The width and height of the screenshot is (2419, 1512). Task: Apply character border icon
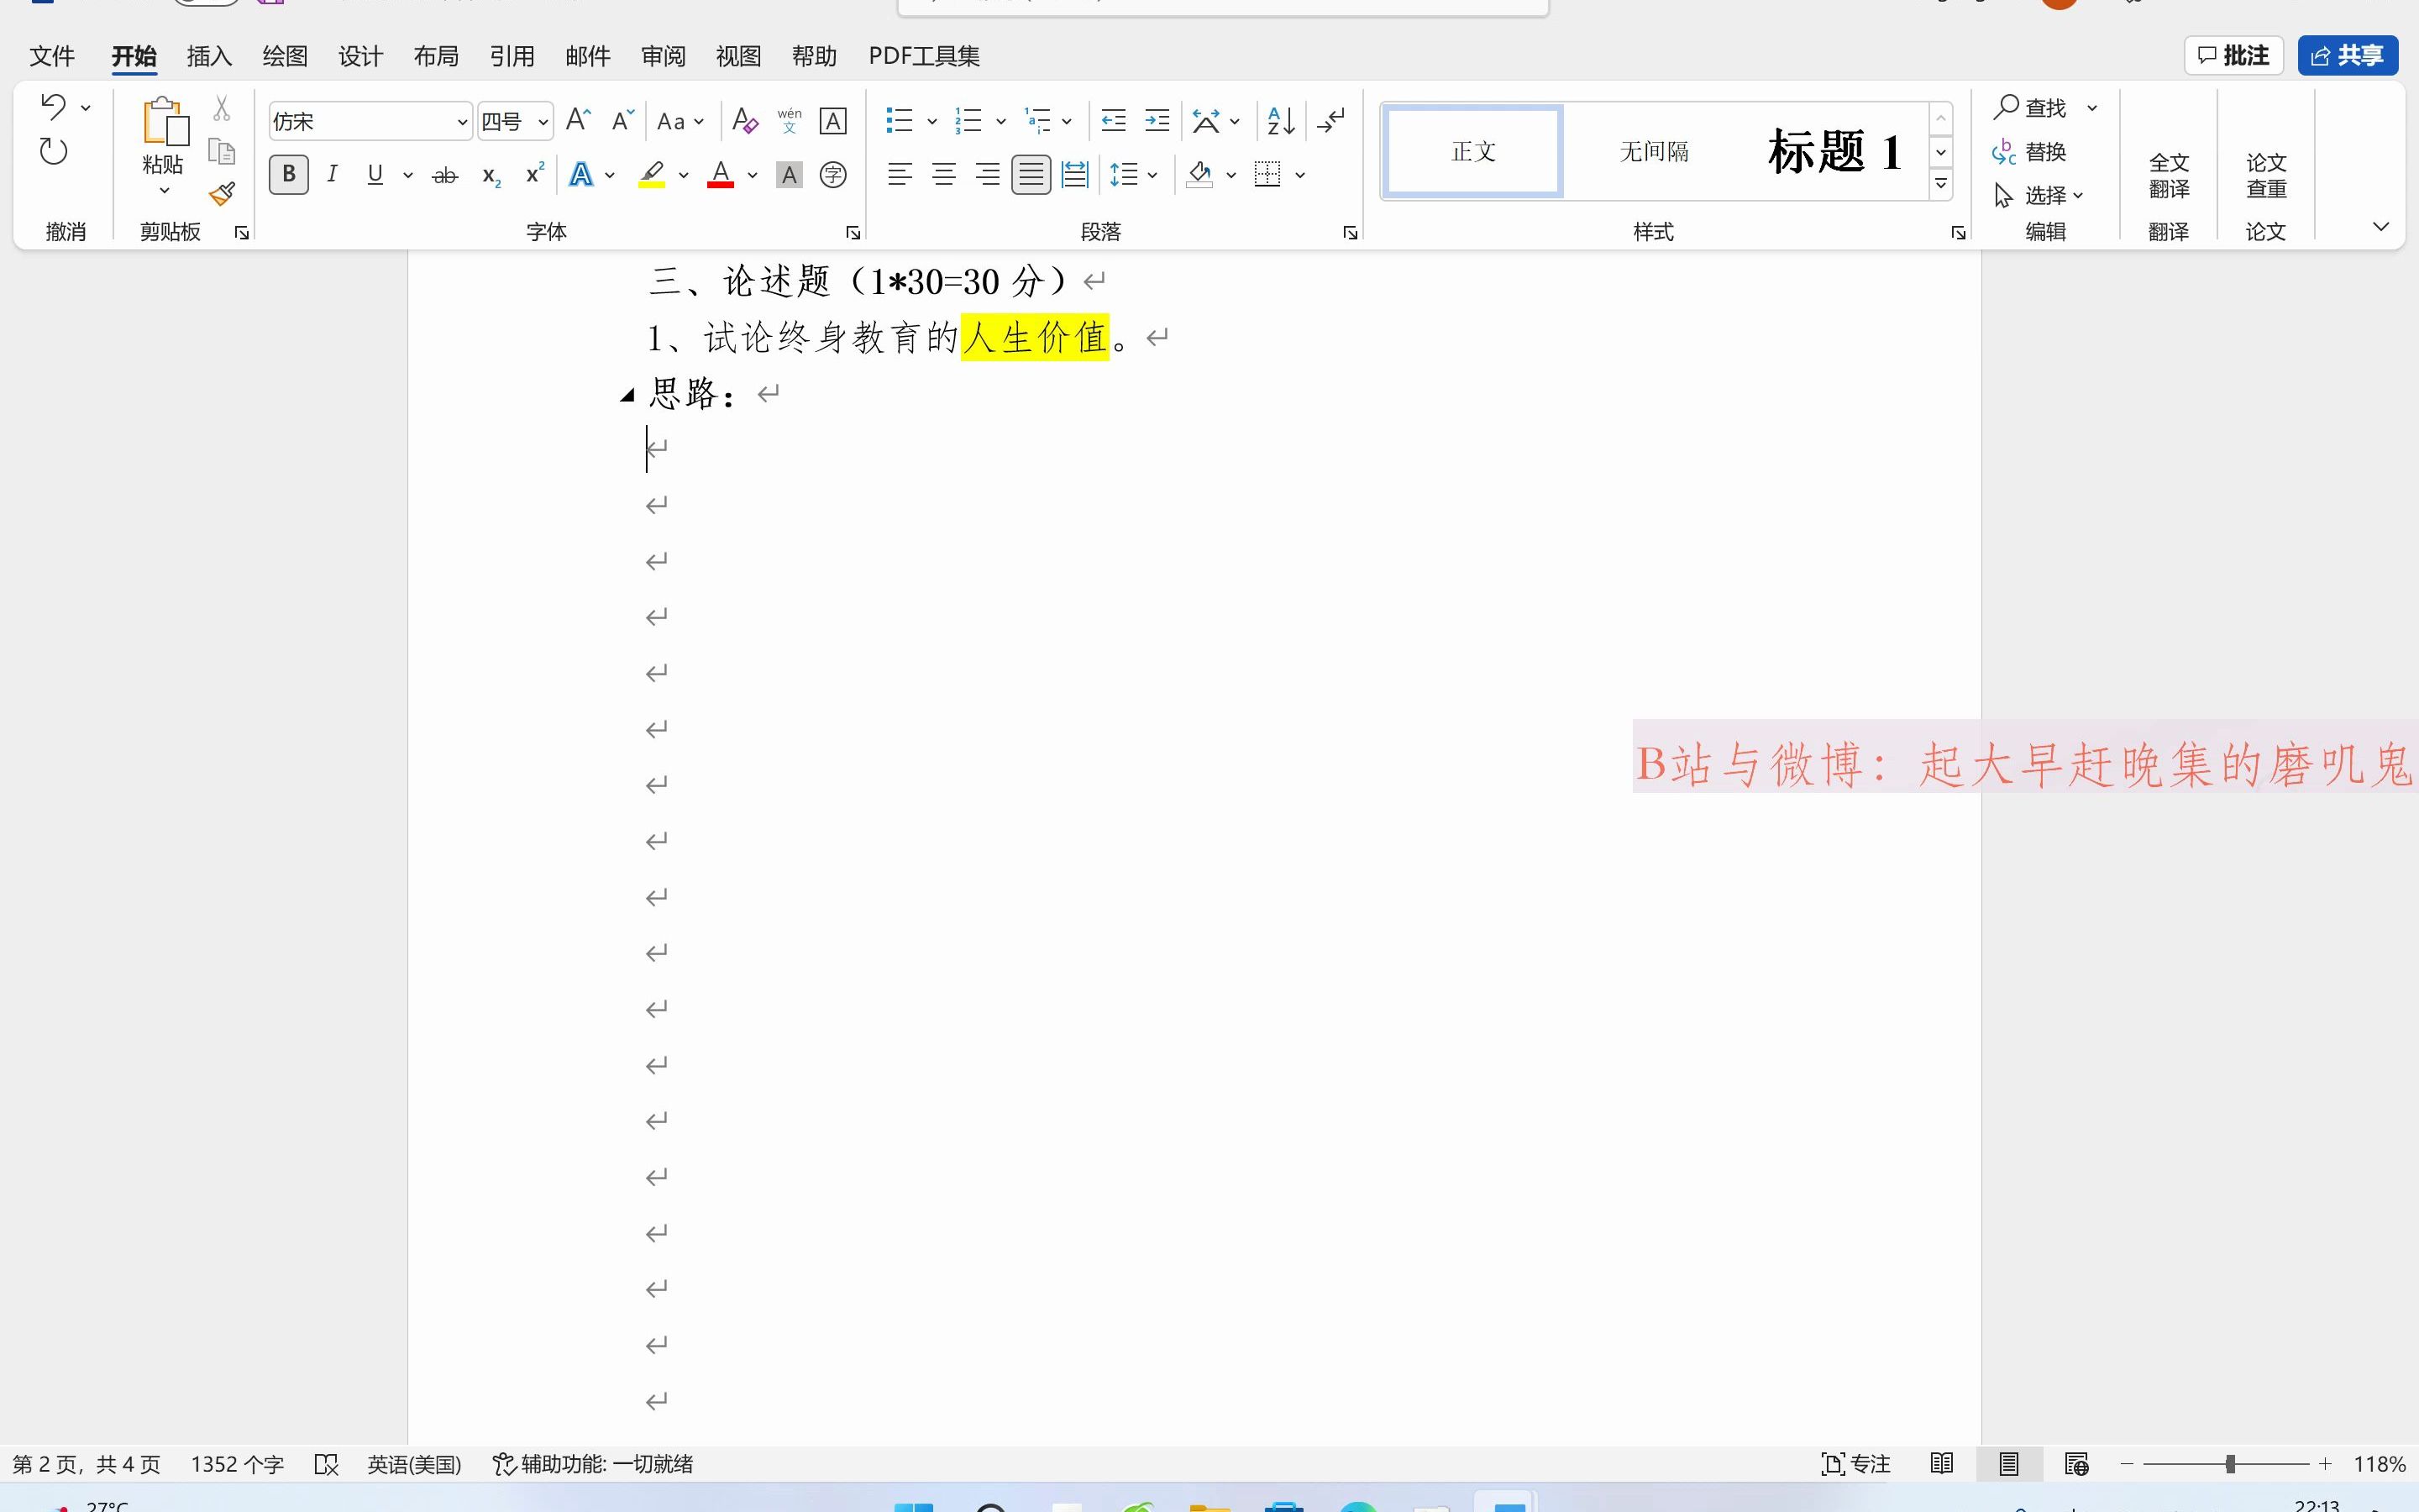[x=832, y=121]
